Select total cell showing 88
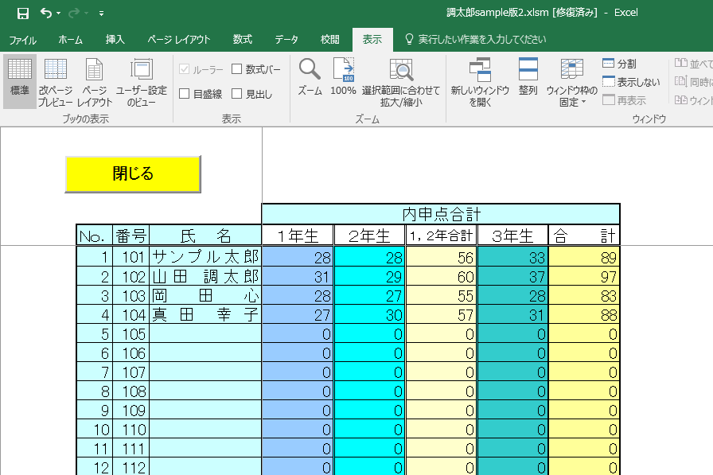The width and height of the screenshot is (713, 475). (584, 314)
